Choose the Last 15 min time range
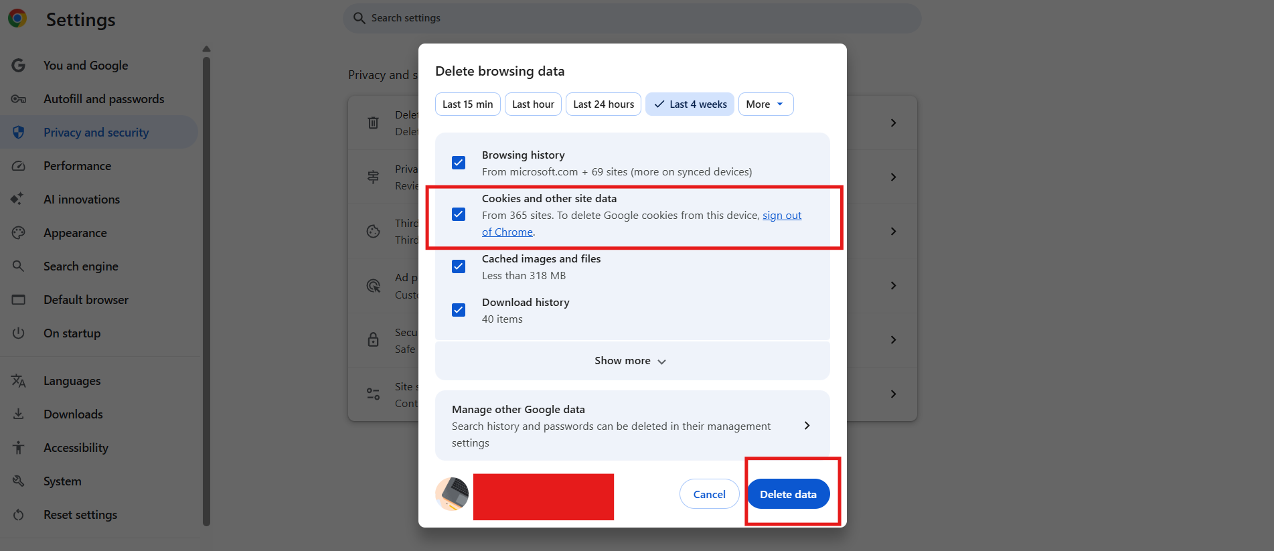This screenshot has width=1274, height=551. [467, 104]
